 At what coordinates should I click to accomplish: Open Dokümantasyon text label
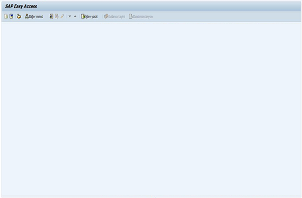click(x=143, y=17)
